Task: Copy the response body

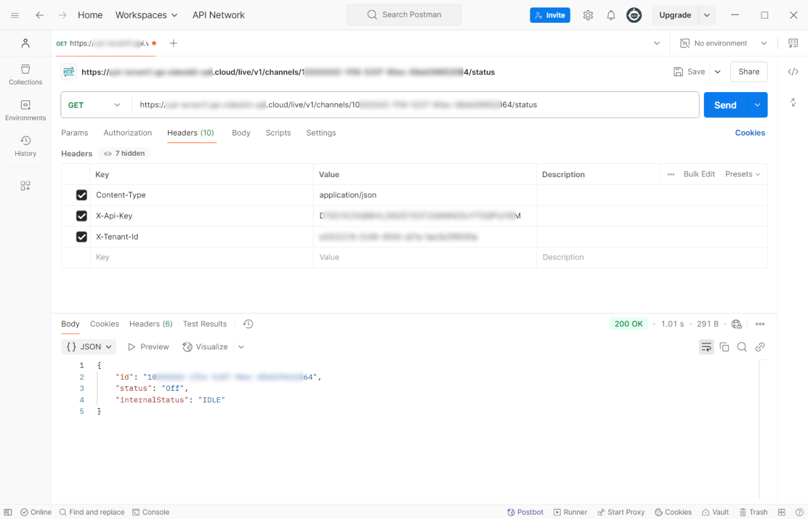Action: pos(725,347)
